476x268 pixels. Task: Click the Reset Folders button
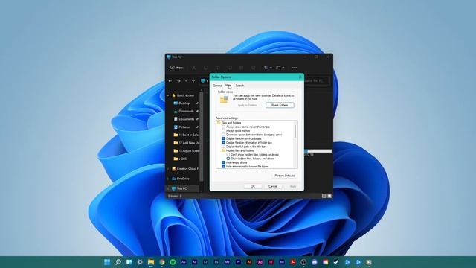[x=280, y=105]
